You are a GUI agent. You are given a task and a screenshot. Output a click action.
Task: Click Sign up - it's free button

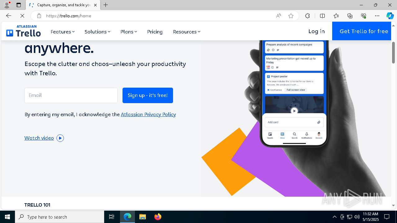pos(148,95)
